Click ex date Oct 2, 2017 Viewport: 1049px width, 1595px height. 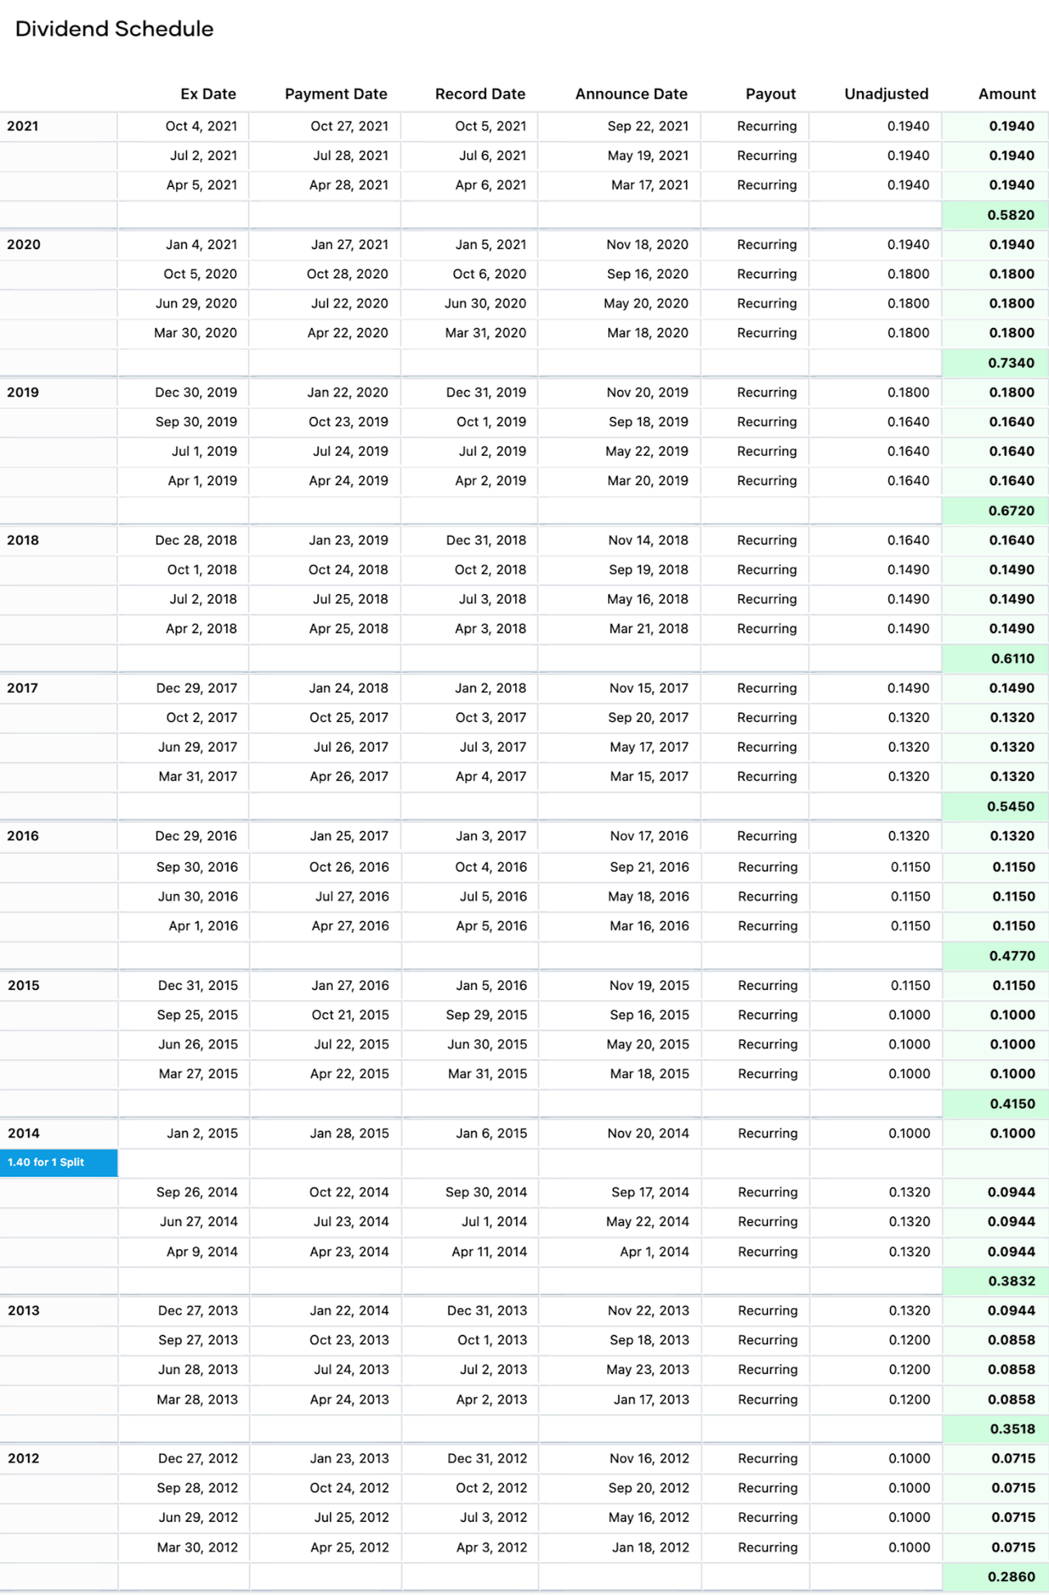[x=202, y=717]
